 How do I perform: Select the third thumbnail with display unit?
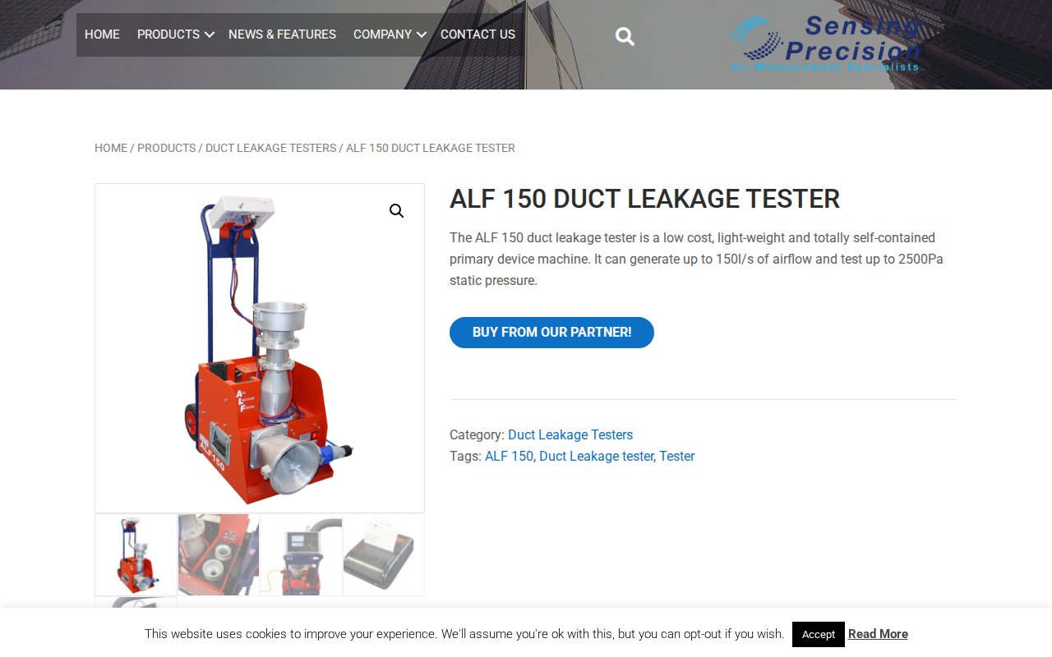pyautogui.click(x=301, y=555)
